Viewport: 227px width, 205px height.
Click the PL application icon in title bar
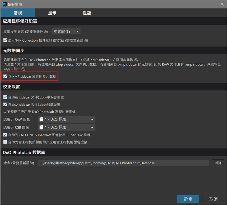5,4
